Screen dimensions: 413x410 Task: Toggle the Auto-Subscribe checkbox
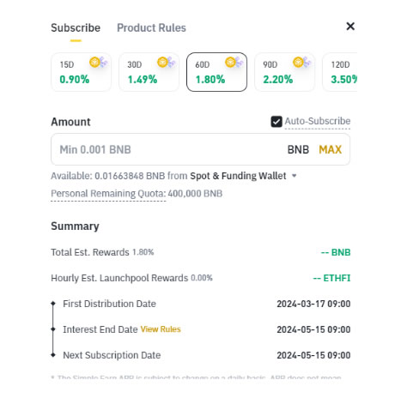[x=276, y=122]
